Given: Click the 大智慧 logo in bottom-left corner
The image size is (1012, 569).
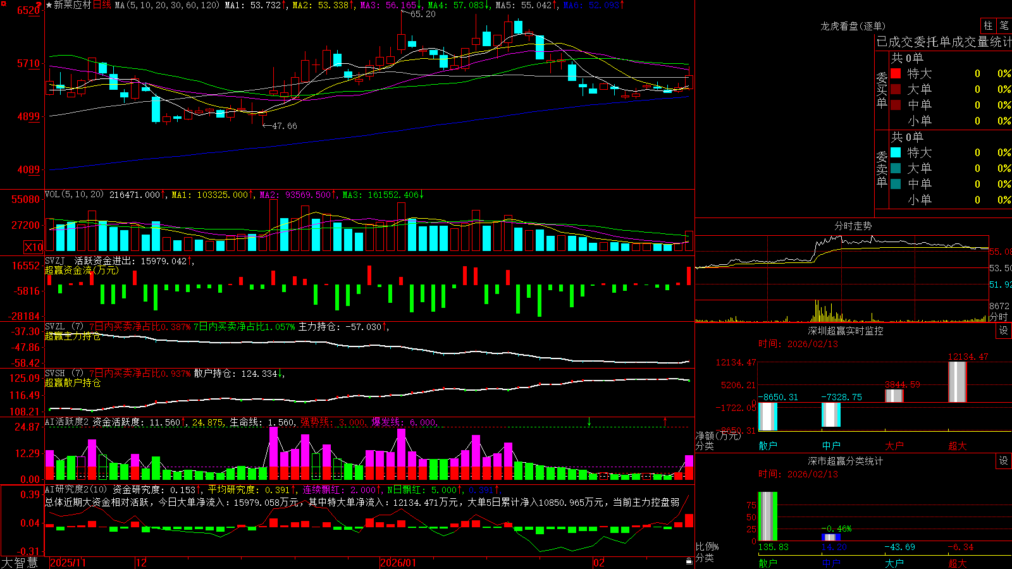Looking at the screenshot, I should point(20,562).
